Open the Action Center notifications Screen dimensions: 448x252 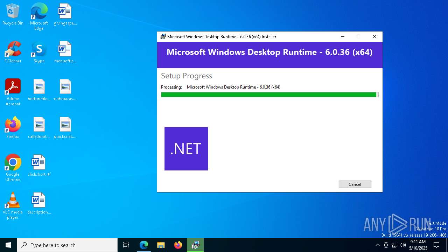(436, 245)
